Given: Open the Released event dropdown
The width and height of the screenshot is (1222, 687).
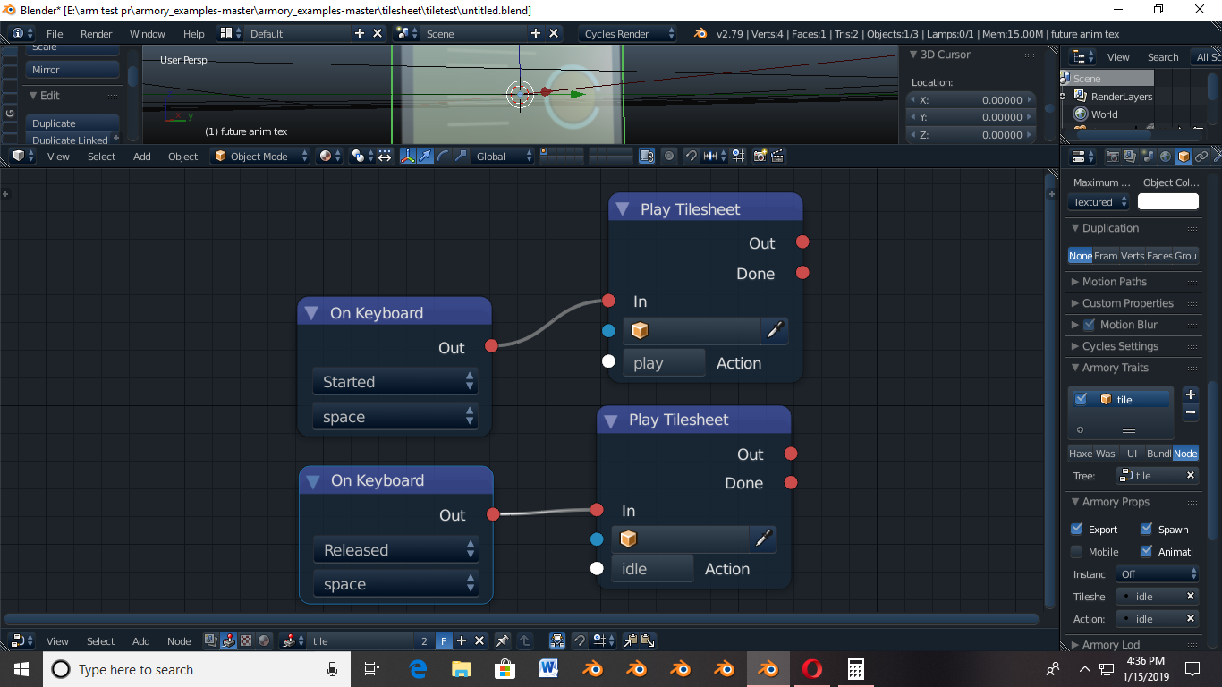Looking at the screenshot, I should (395, 550).
